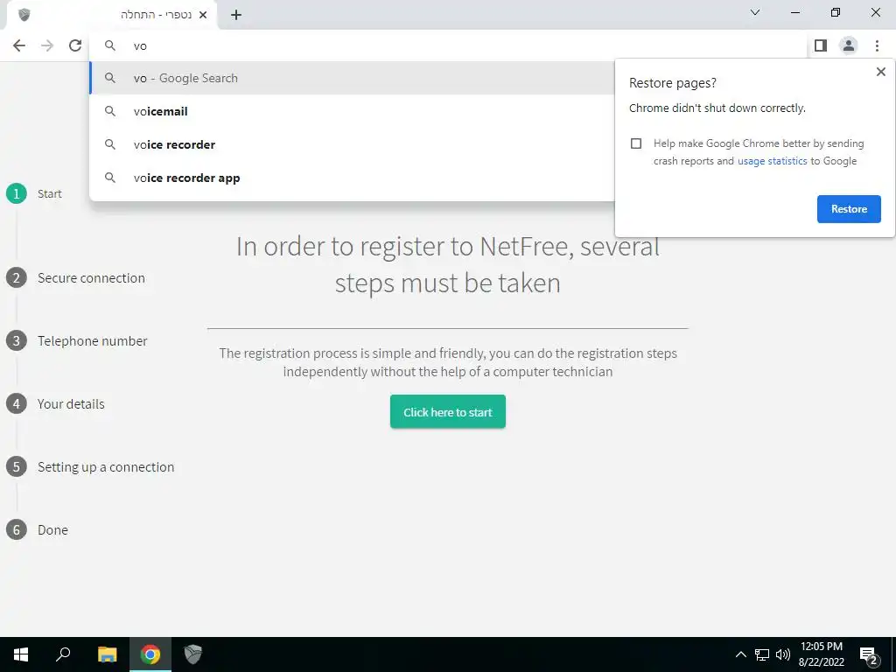Select step 4 Your details circle

pos(17,404)
